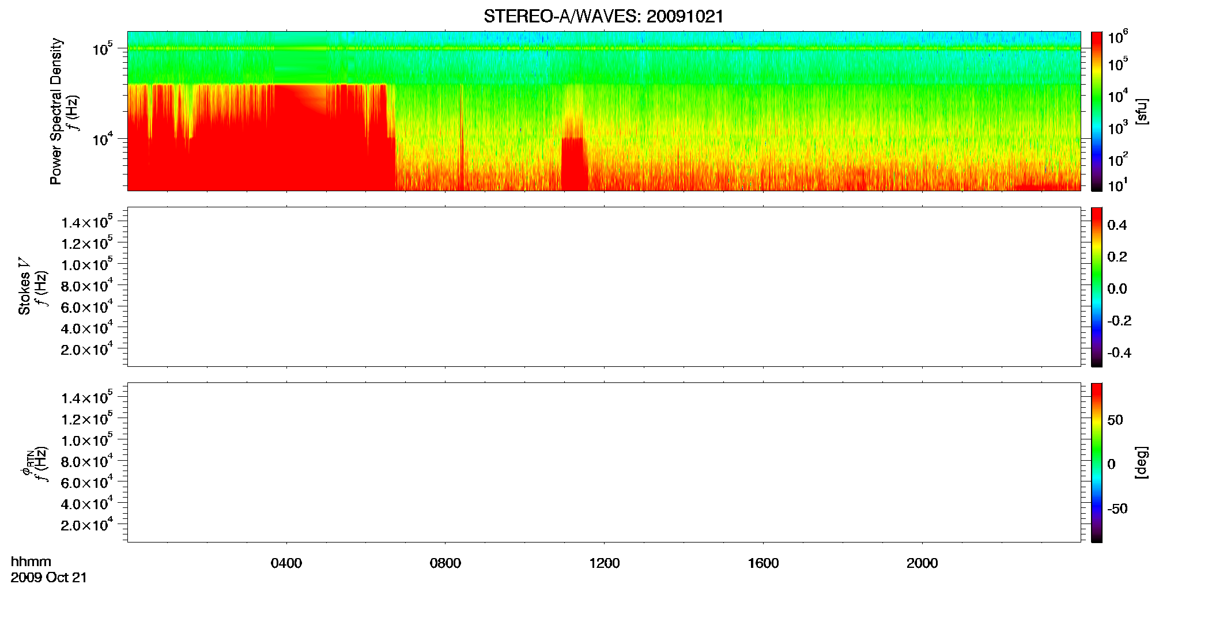Click the 1.4×10^5 tick in Stokes V panel
The image size is (1208, 622).
click(x=86, y=222)
